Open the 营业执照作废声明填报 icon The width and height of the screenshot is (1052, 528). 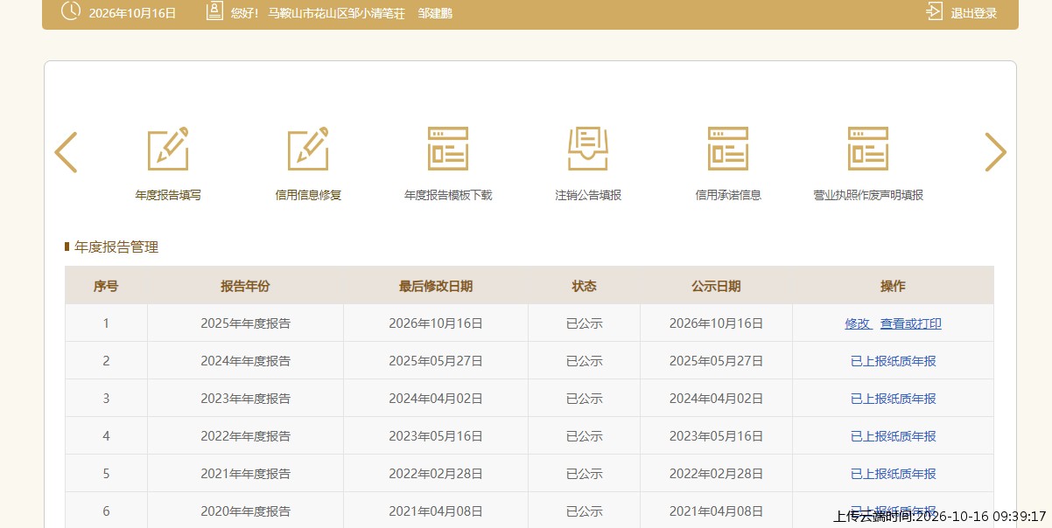tap(868, 149)
